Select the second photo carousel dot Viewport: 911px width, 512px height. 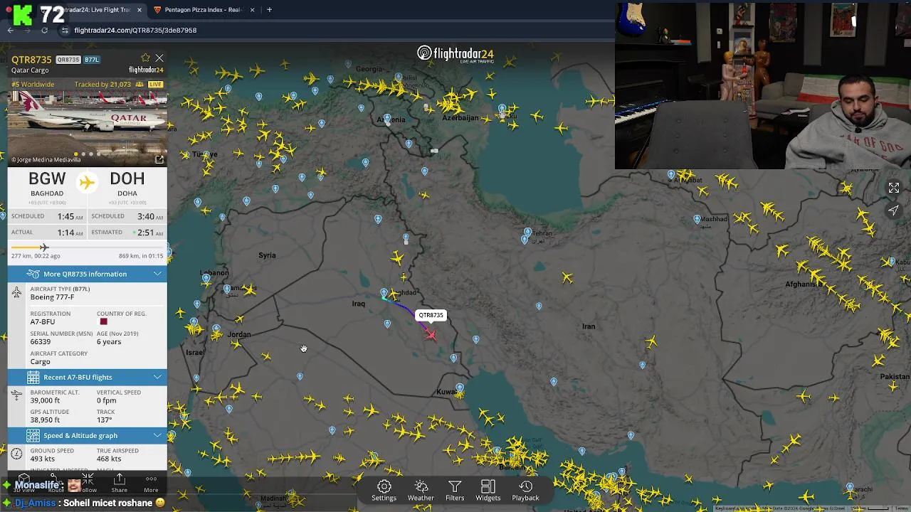tap(83, 154)
